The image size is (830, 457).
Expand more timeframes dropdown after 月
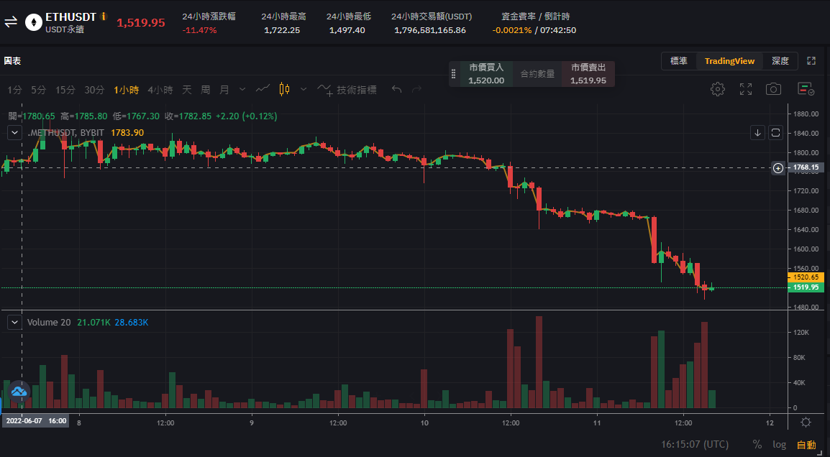(x=242, y=89)
